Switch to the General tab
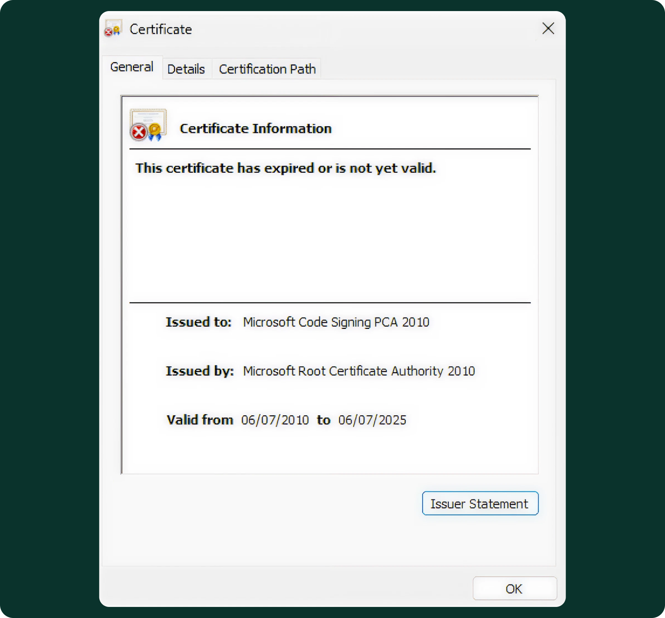 132,67
